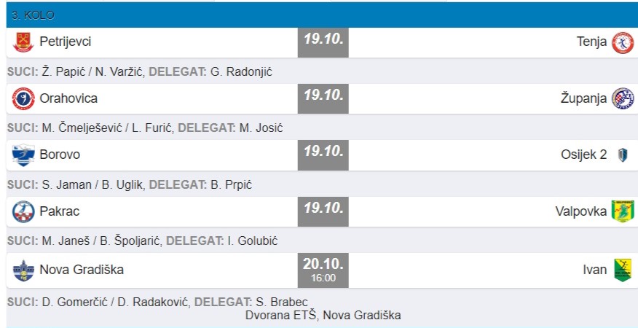638x328 pixels.
Task: Open the Tenja team page
Action: point(591,42)
